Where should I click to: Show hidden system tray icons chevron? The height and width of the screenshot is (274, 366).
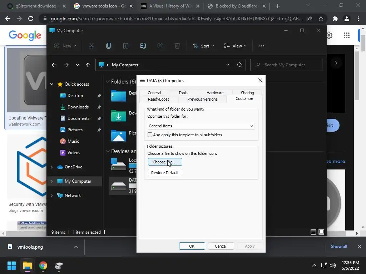tap(314, 265)
